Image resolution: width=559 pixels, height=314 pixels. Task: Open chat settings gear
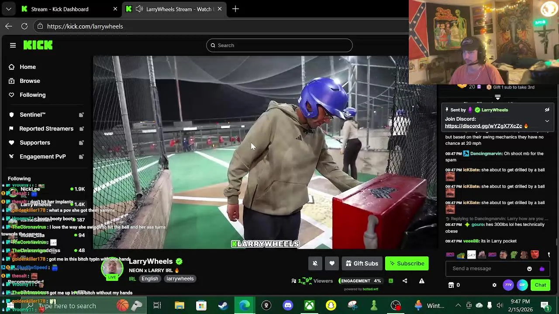coord(494,285)
